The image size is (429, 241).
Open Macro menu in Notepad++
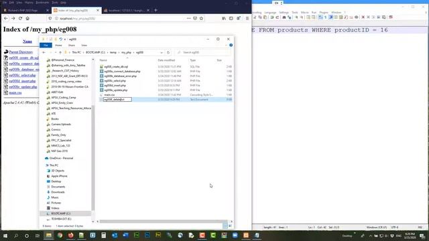click(304, 13)
